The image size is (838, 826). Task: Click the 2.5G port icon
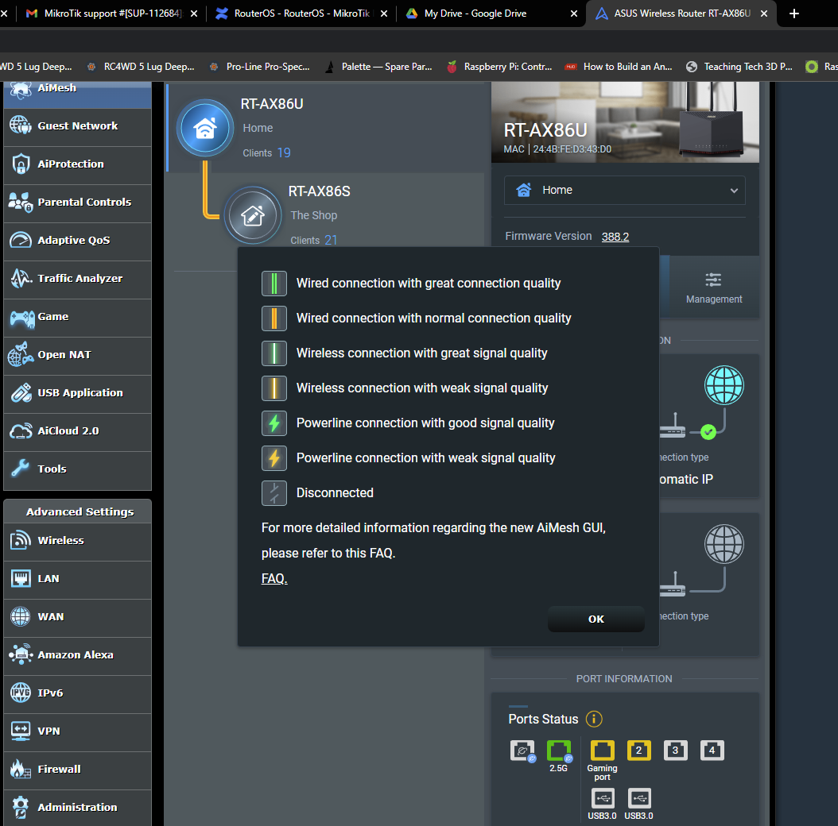point(559,751)
